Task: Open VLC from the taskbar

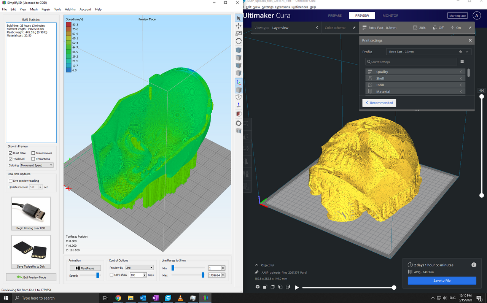Action: pyautogui.click(x=180, y=298)
